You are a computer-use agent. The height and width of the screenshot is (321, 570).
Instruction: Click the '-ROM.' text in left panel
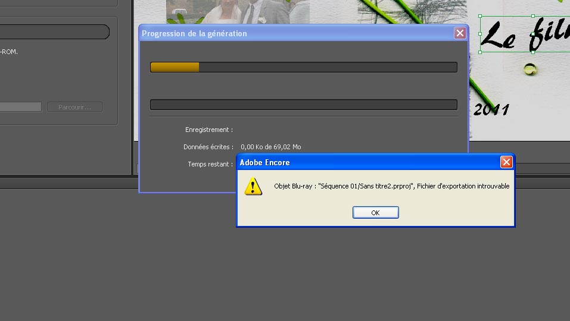tap(9, 52)
